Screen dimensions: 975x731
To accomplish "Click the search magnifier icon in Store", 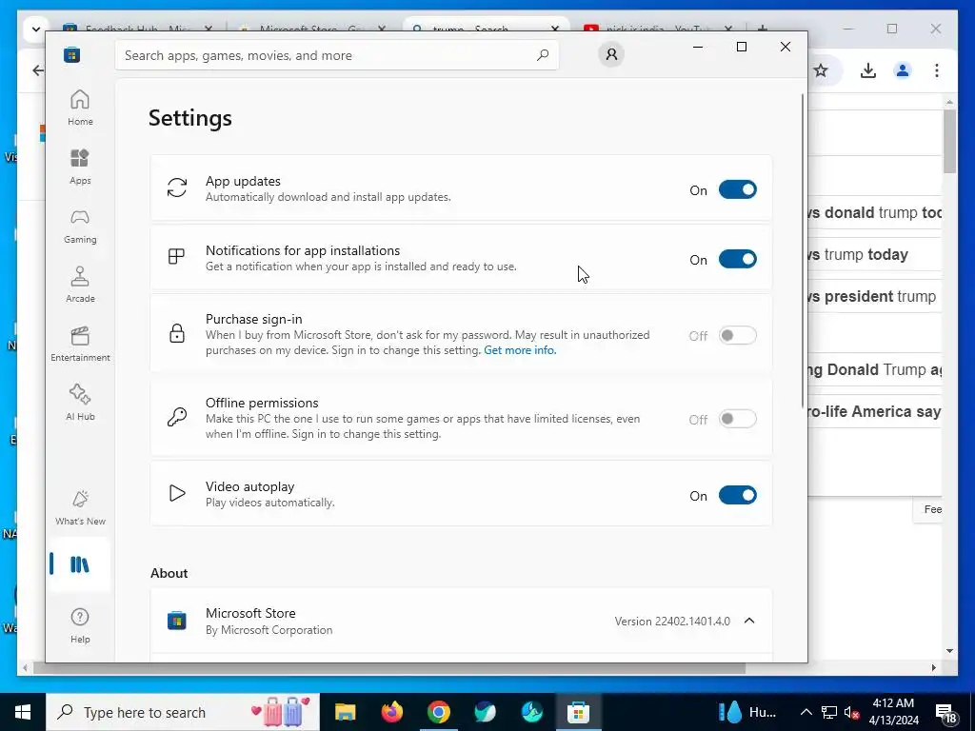I will tap(542, 54).
